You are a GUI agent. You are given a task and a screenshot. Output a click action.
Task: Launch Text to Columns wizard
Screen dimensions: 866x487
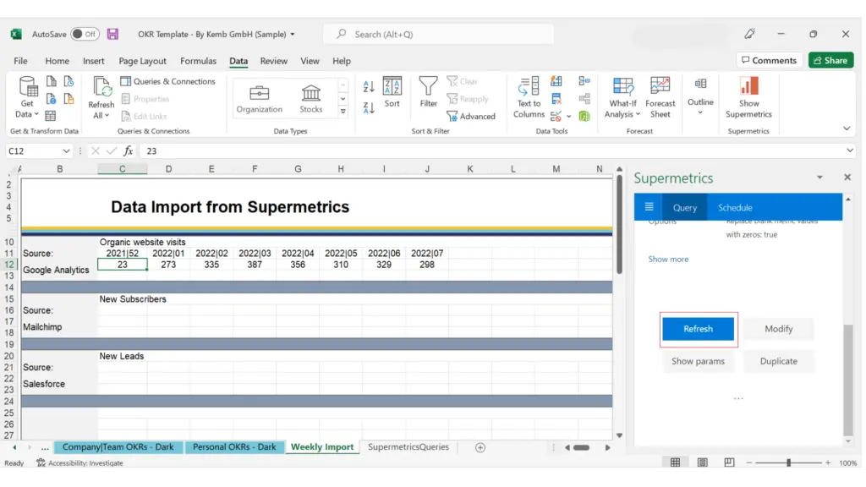529,98
